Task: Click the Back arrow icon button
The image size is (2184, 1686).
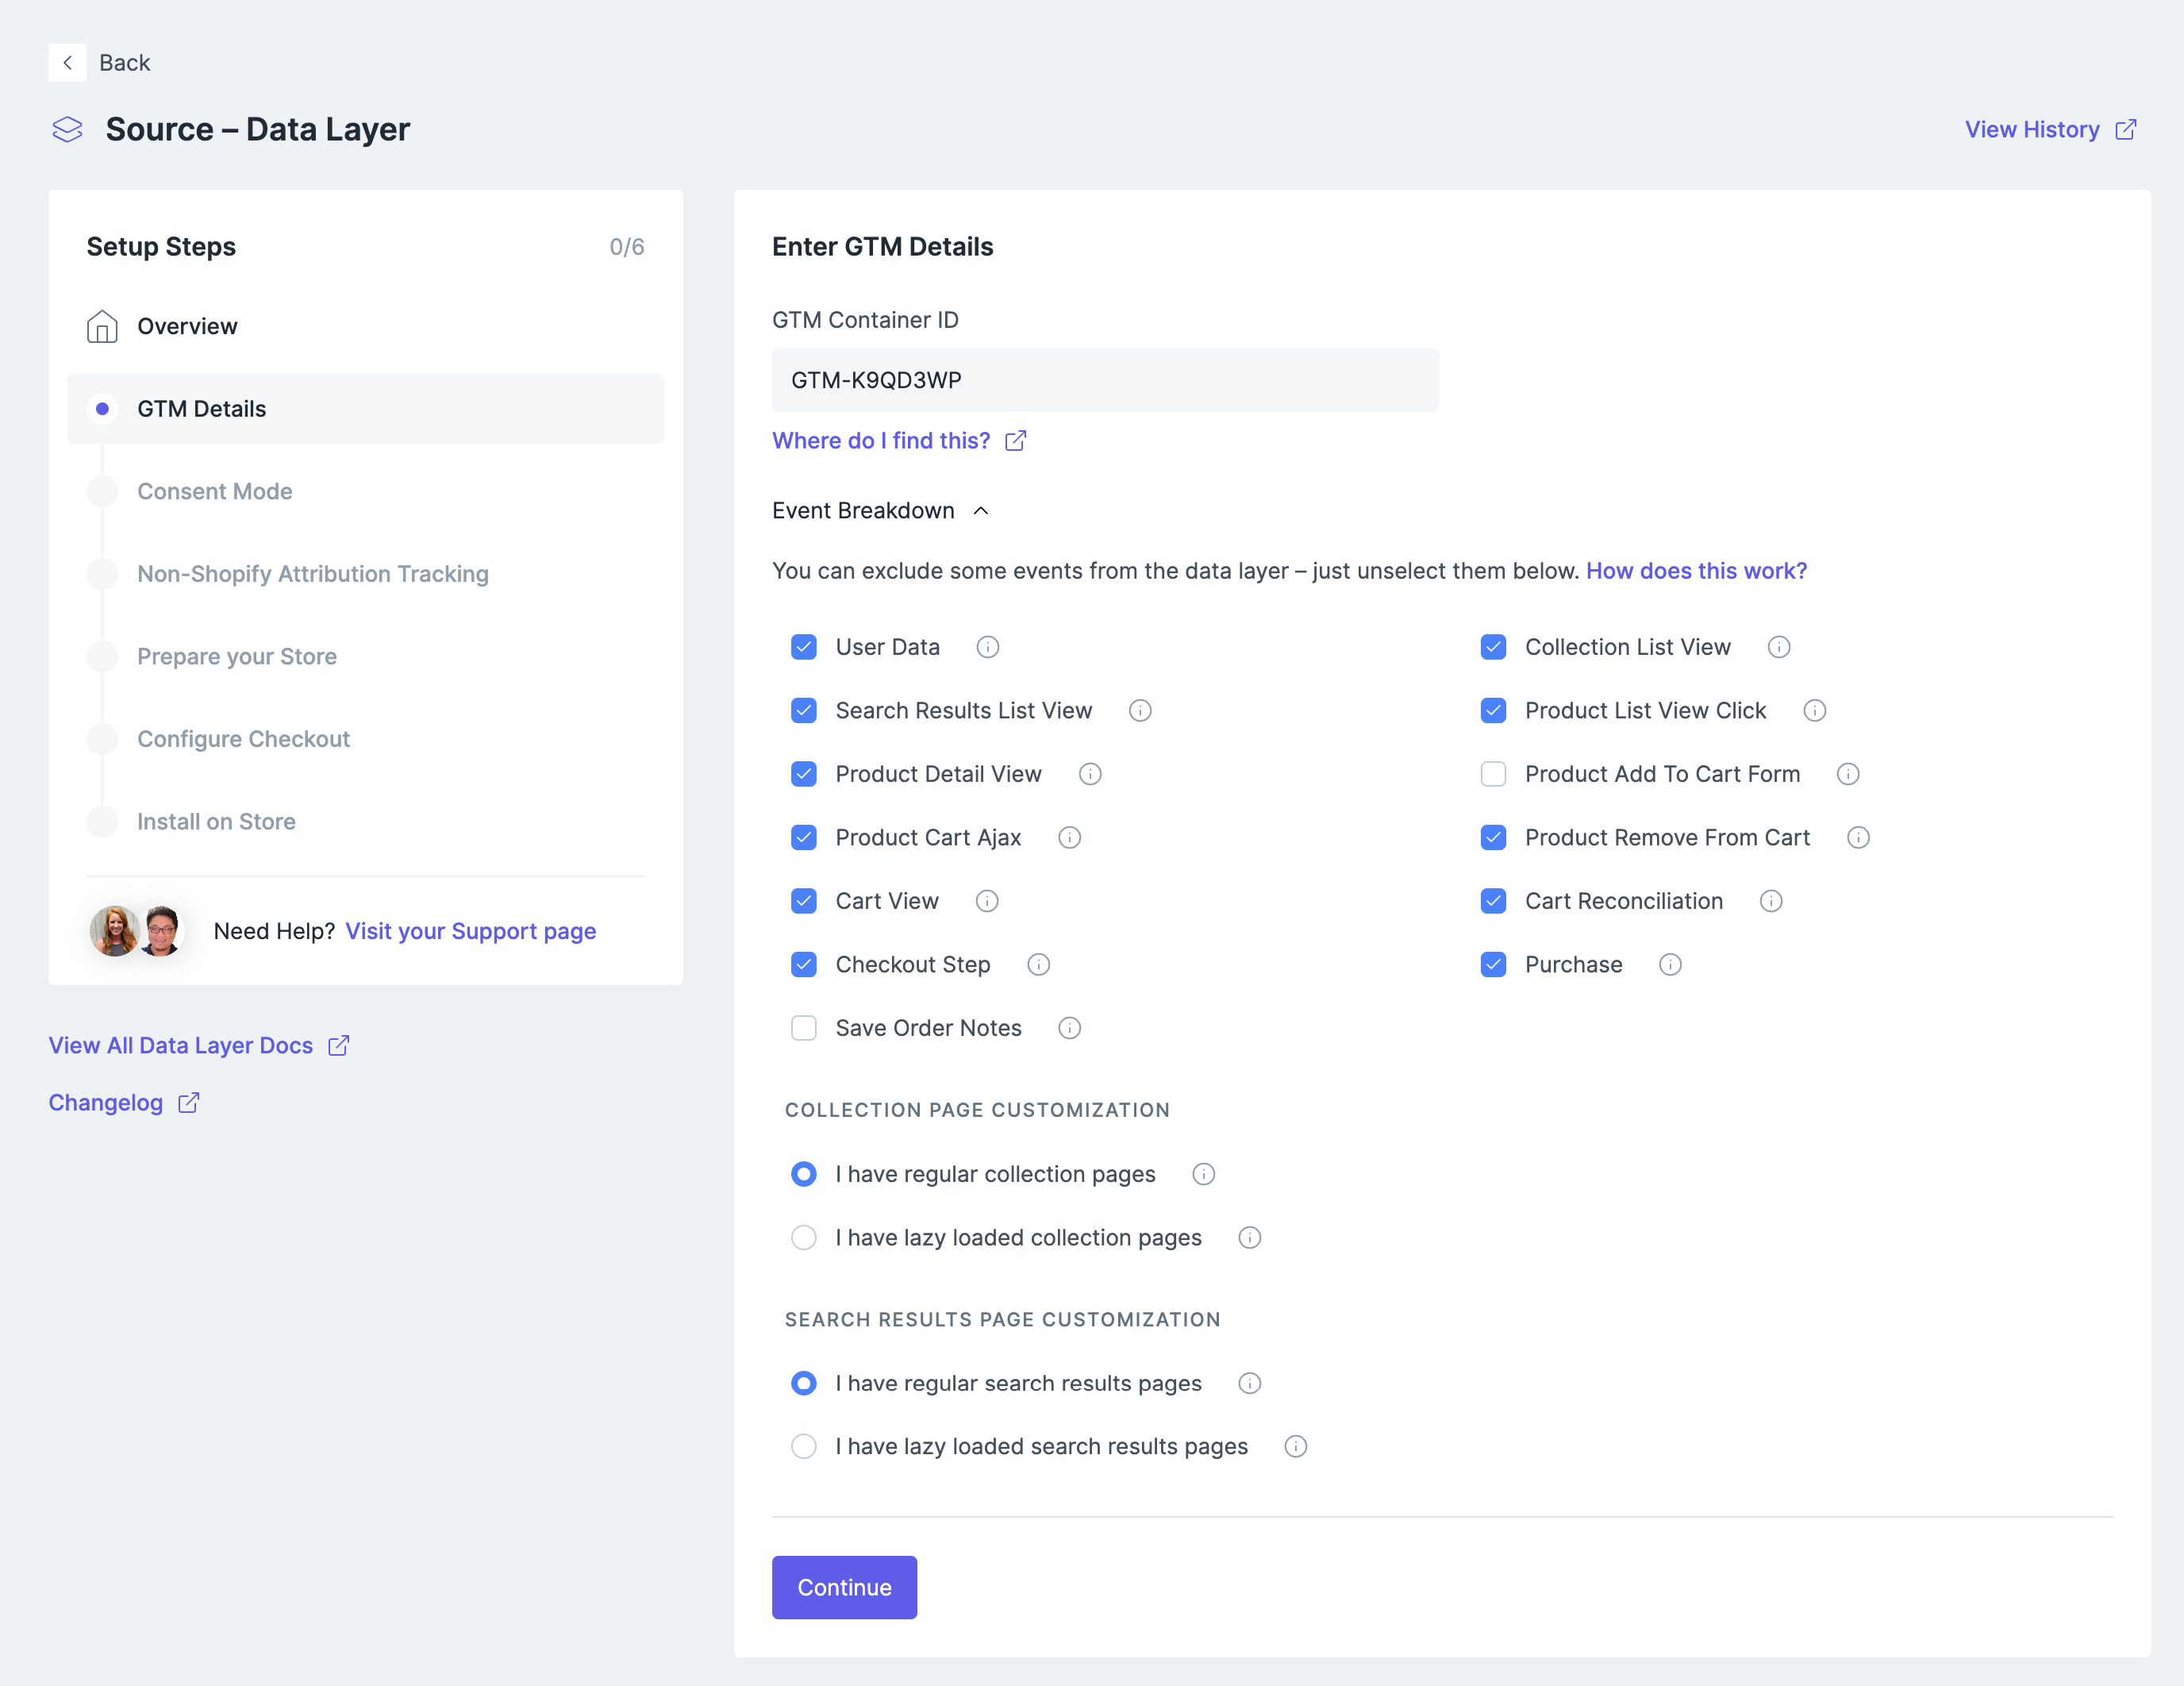Action: (x=67, y=63)
